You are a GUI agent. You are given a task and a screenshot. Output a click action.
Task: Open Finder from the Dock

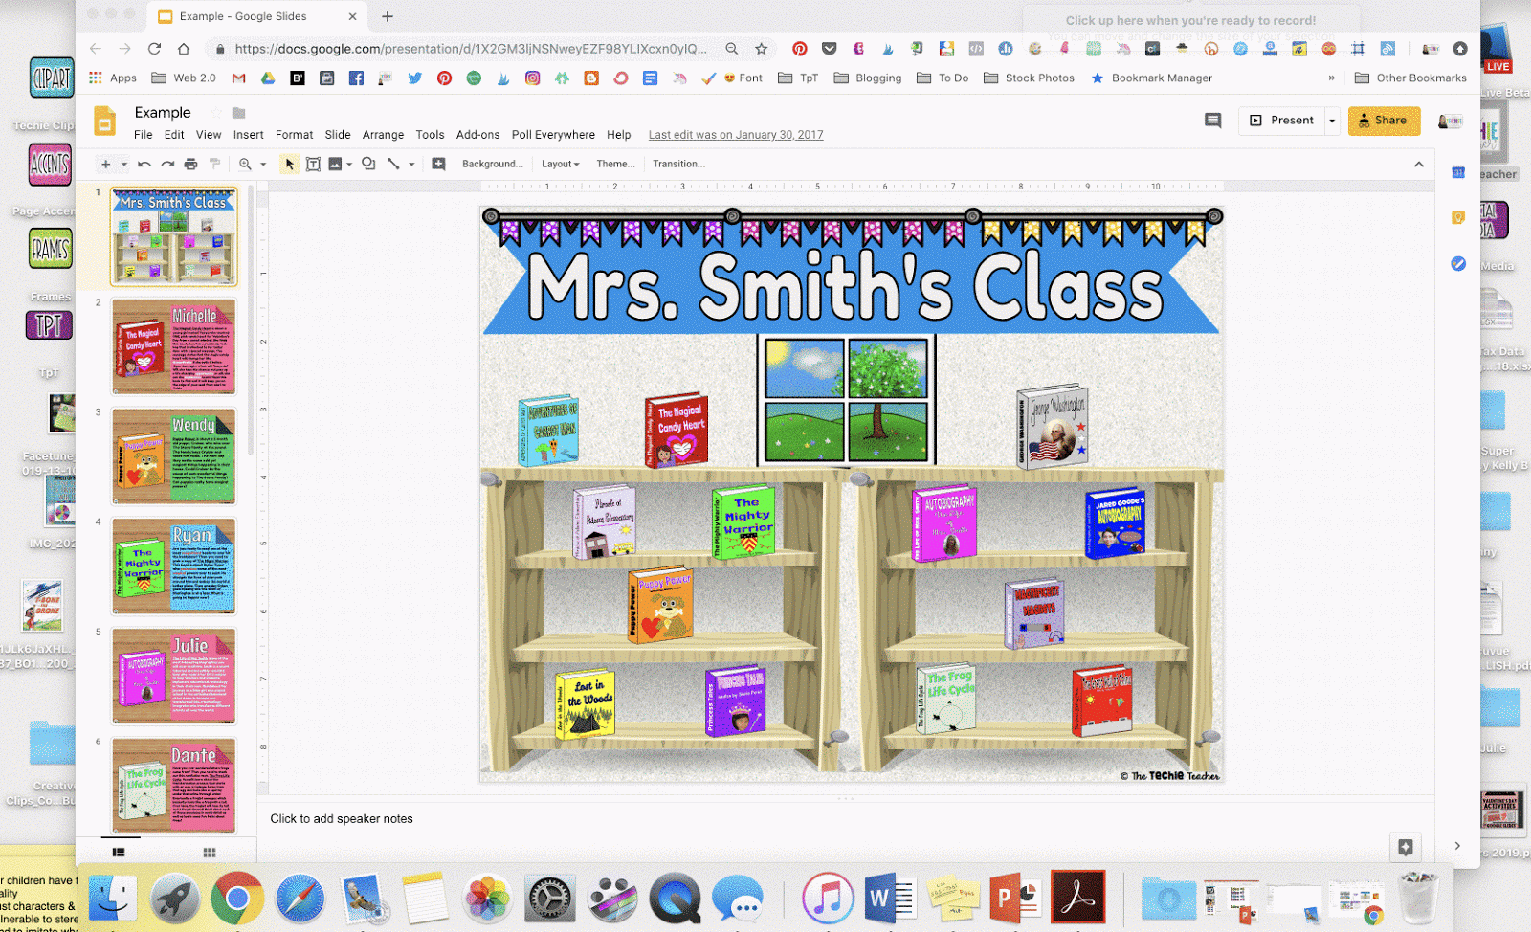click(113, 899)
